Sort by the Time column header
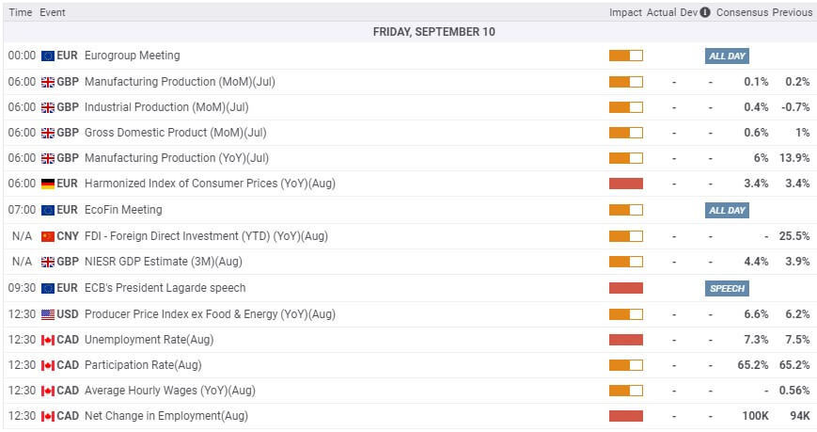Viewport: 817px width, 432px height. pyautogui.click(x=20, y=13)
